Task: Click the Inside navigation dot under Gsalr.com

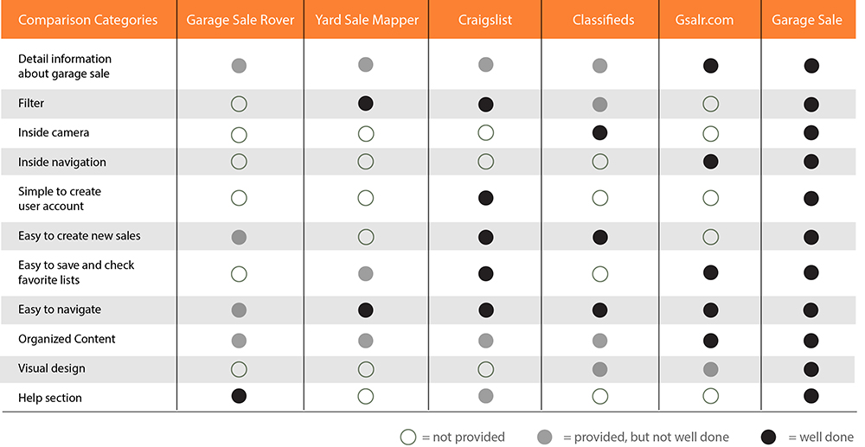Action: [711, 162]
